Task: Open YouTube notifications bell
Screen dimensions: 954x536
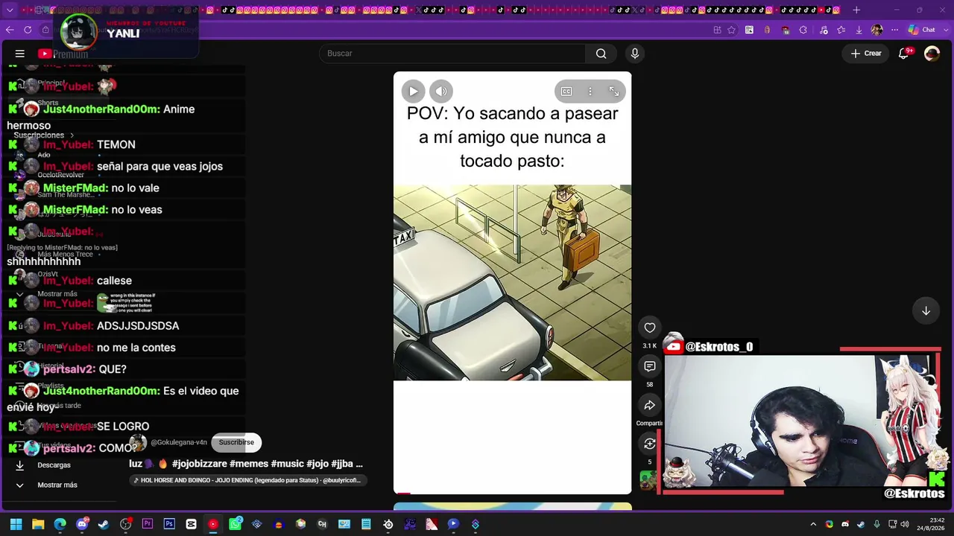Action: coord(904,54)
